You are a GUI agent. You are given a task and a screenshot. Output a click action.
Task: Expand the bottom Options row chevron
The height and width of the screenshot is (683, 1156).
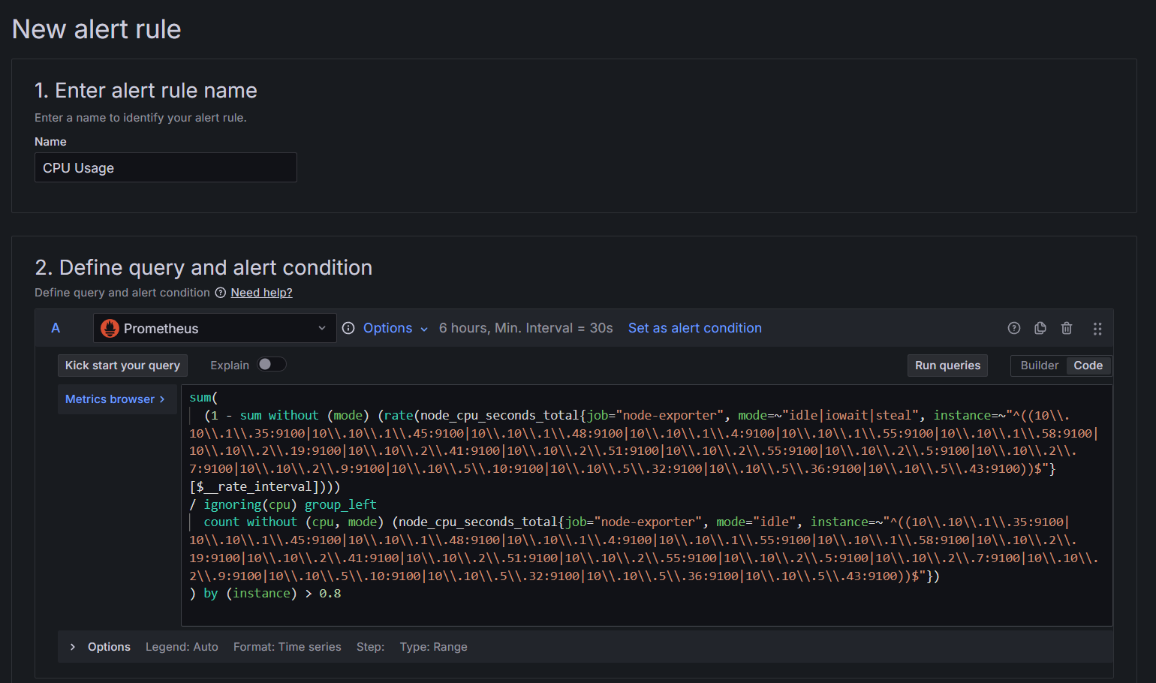(73, 647)
